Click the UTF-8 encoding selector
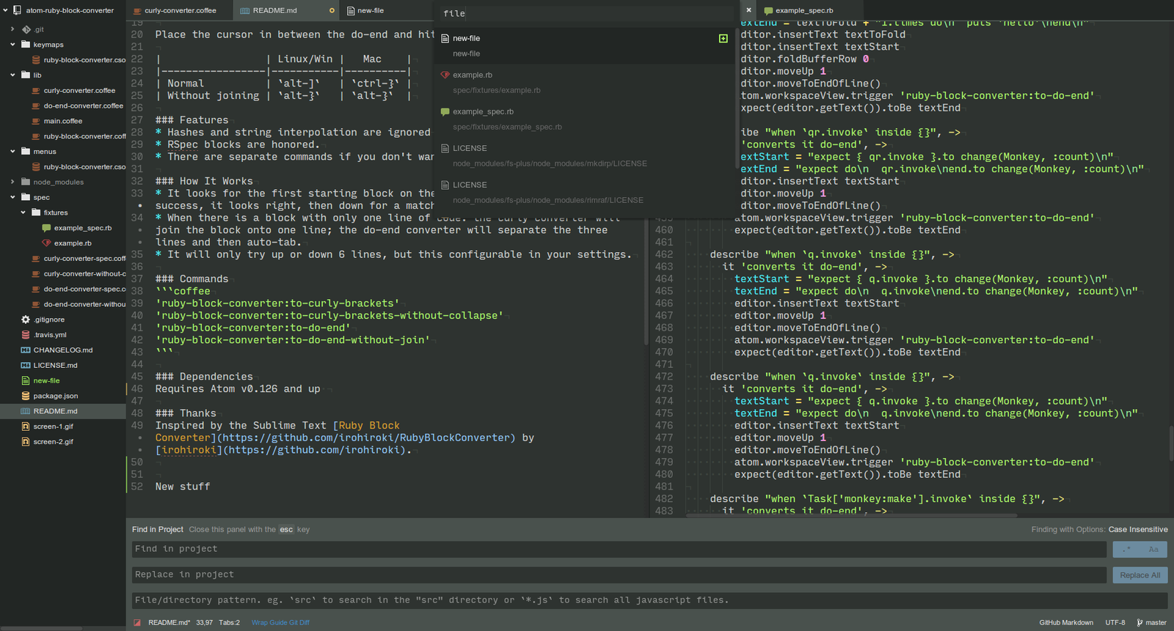Screen dimensions: 1174x631 [1115, 623]
